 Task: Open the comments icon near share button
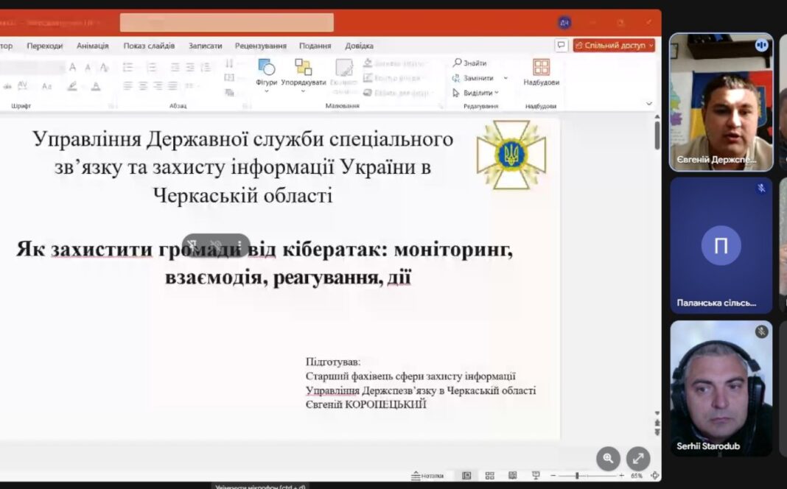[562, 46]
